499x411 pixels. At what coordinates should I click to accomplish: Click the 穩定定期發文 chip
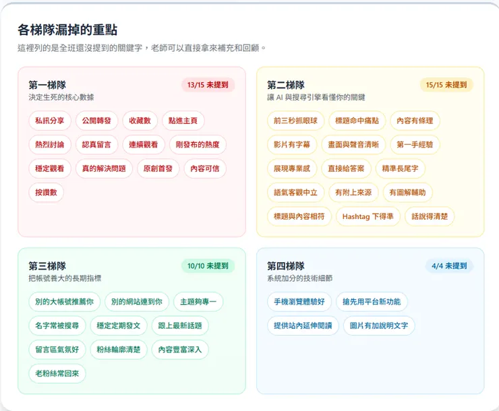point(119,325)
